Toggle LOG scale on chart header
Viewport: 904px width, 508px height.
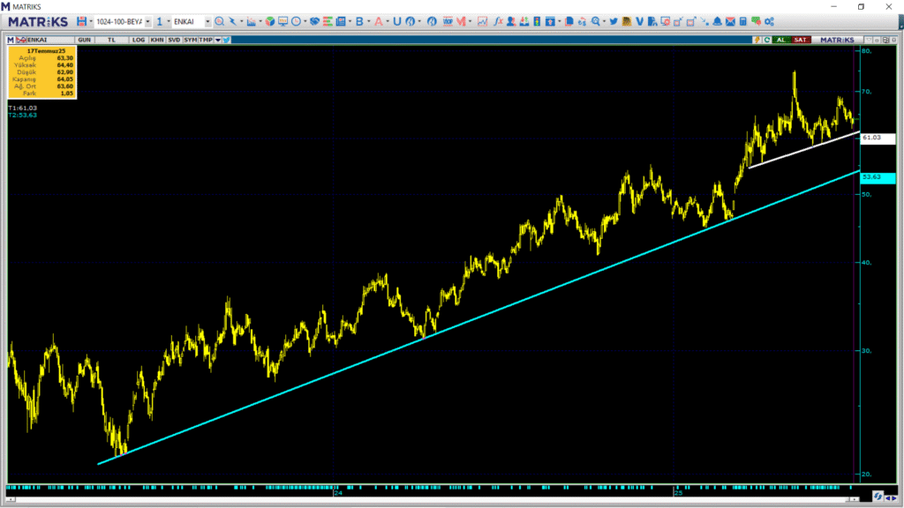[139, 40]
